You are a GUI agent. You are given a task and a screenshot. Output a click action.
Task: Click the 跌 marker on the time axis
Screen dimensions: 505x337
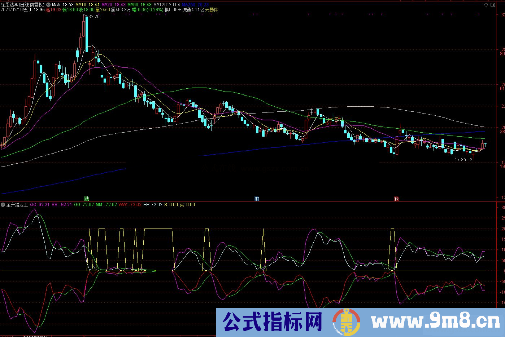click(87, 199)
